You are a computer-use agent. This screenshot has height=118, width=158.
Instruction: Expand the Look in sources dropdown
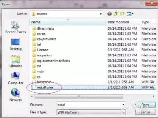click(101, 14)
